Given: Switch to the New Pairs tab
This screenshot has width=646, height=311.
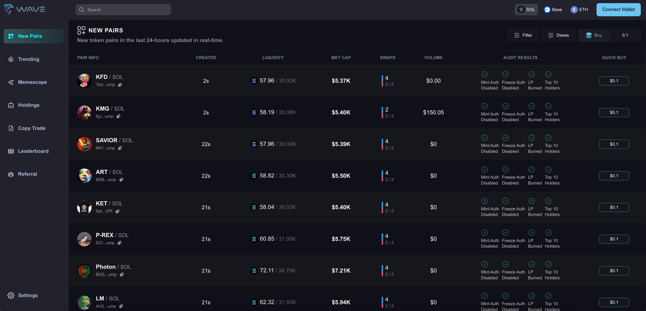Looking at the screenshot, I should [x=30, y=36].
